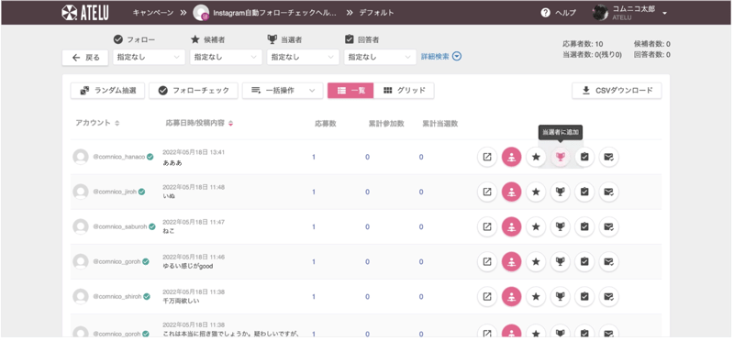Click post text 'ねこ'
734x341 pixels.
click(169, 231)
